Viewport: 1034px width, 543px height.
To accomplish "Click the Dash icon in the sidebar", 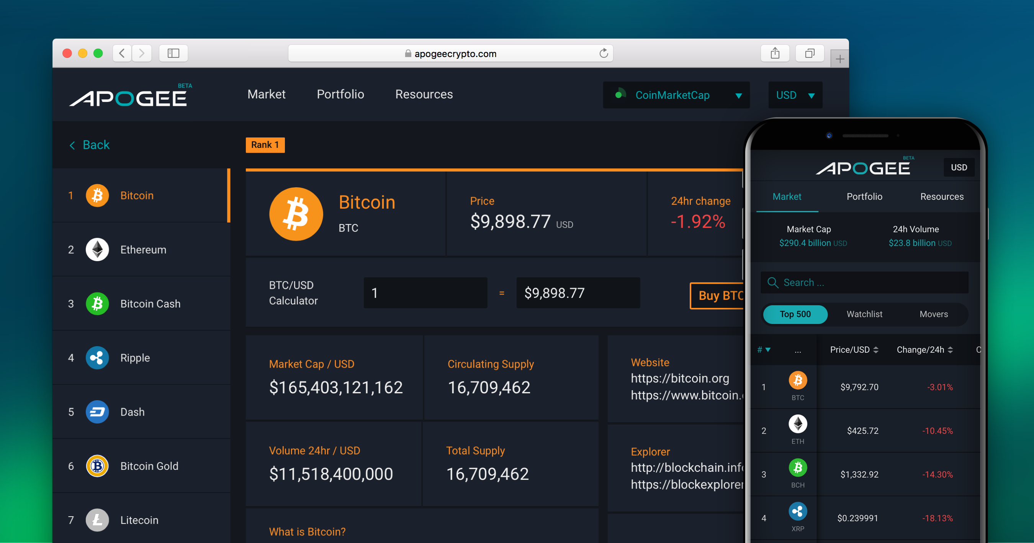I will (x=97, y=412).
